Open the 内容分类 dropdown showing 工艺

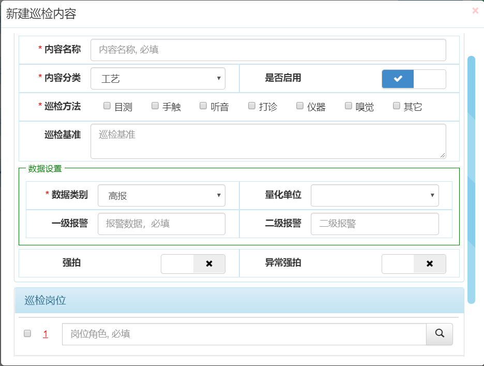pos(158,79)
